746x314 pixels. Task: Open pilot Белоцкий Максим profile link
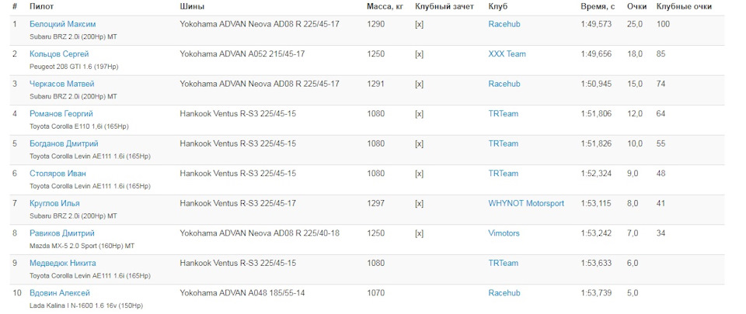coord(63,24)
